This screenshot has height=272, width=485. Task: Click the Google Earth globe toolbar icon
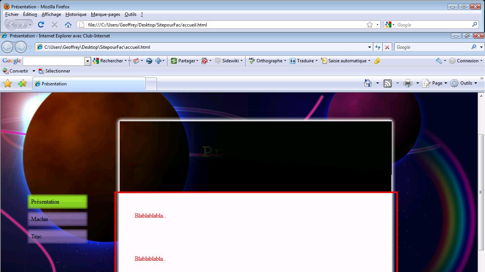click(149, 61)
